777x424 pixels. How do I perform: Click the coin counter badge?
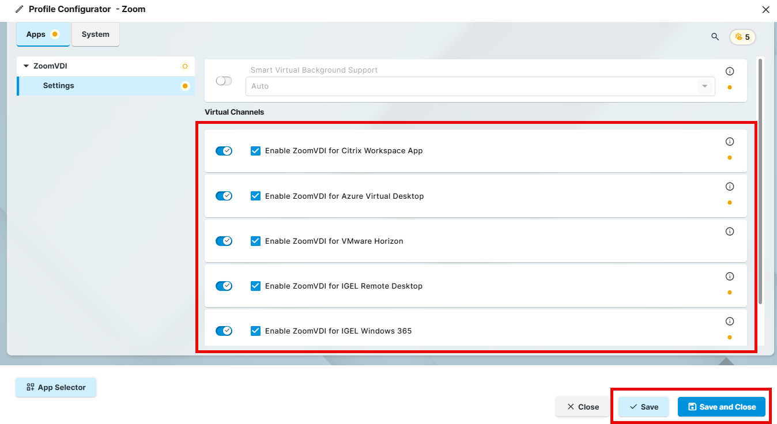pyautogui.click(x=742, y=36)
